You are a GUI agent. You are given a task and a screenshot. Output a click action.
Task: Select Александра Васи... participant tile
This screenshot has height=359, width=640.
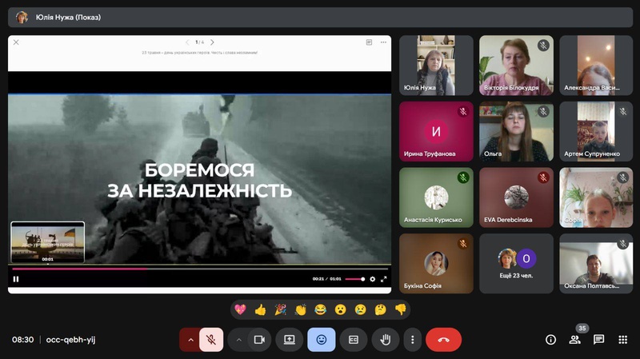pos(596,66)
